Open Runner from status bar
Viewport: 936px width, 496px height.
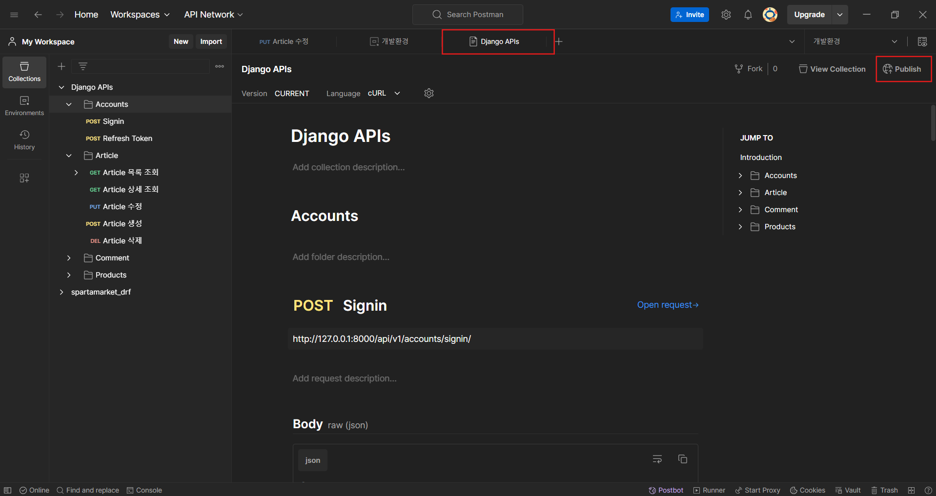pyautogui.click(x=709, y=490)
